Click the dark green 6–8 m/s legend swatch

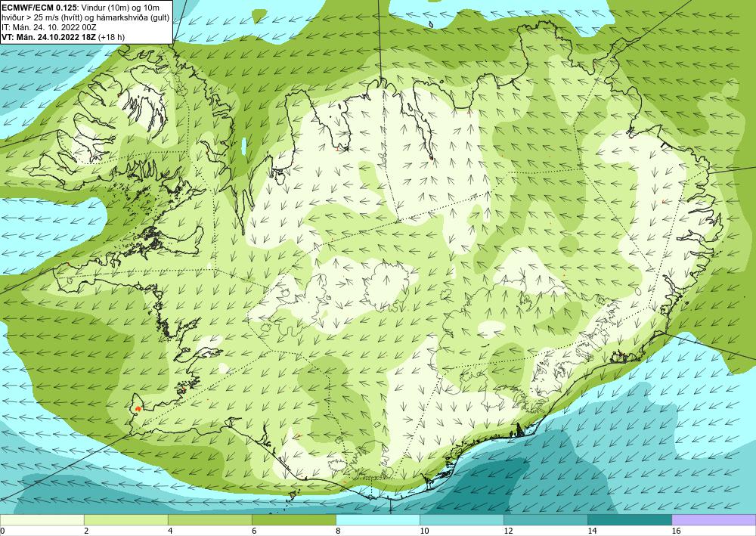[293, 520]
